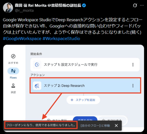Open the #WorkspaceStudio hashtag
Screen dimensions: 147x134
[x=61, y=39]
